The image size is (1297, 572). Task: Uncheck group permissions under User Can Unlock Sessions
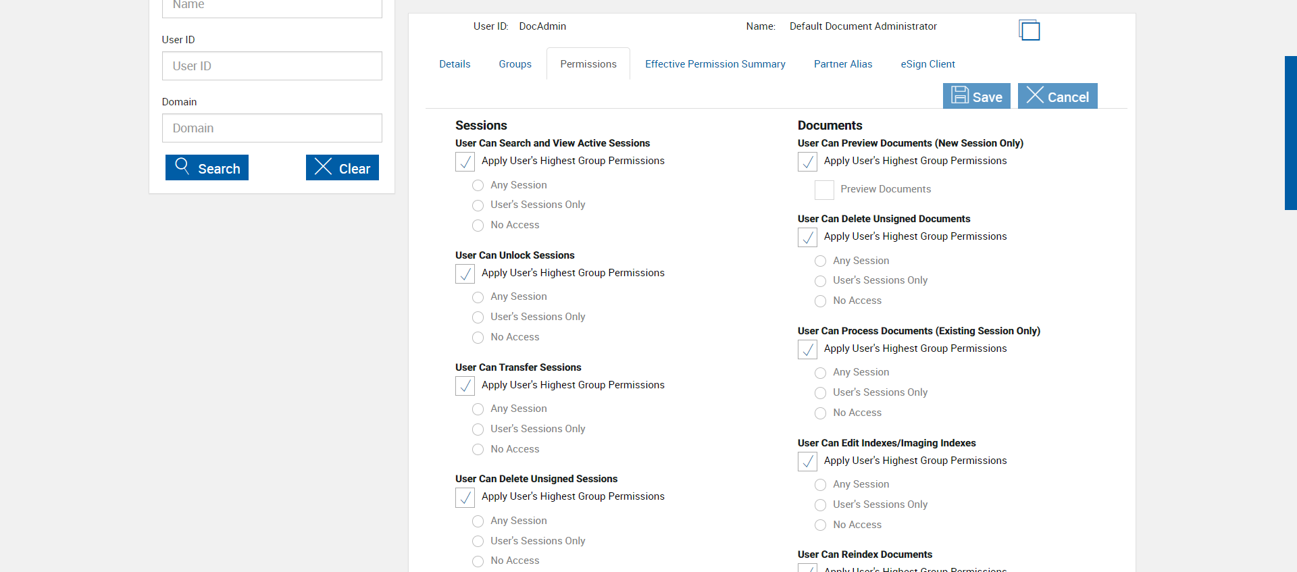pos(465,274)
